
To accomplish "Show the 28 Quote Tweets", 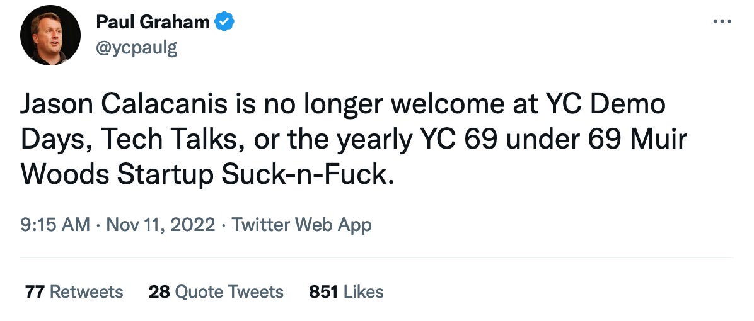I will coord(216,292).
